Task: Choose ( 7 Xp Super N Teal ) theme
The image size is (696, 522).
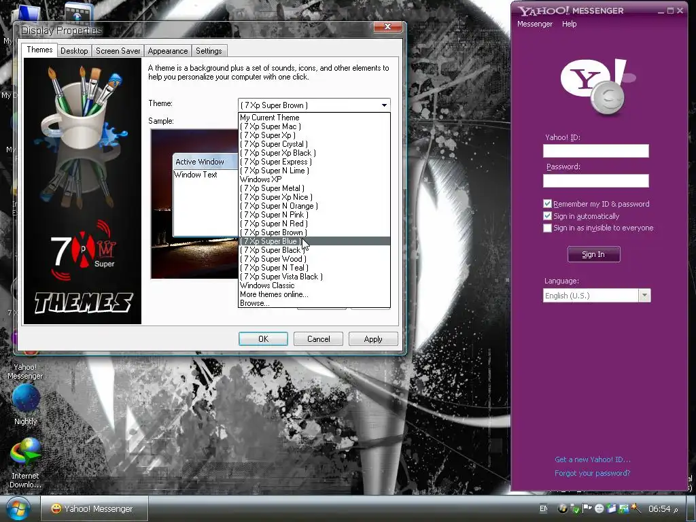Action: point(314,268)
